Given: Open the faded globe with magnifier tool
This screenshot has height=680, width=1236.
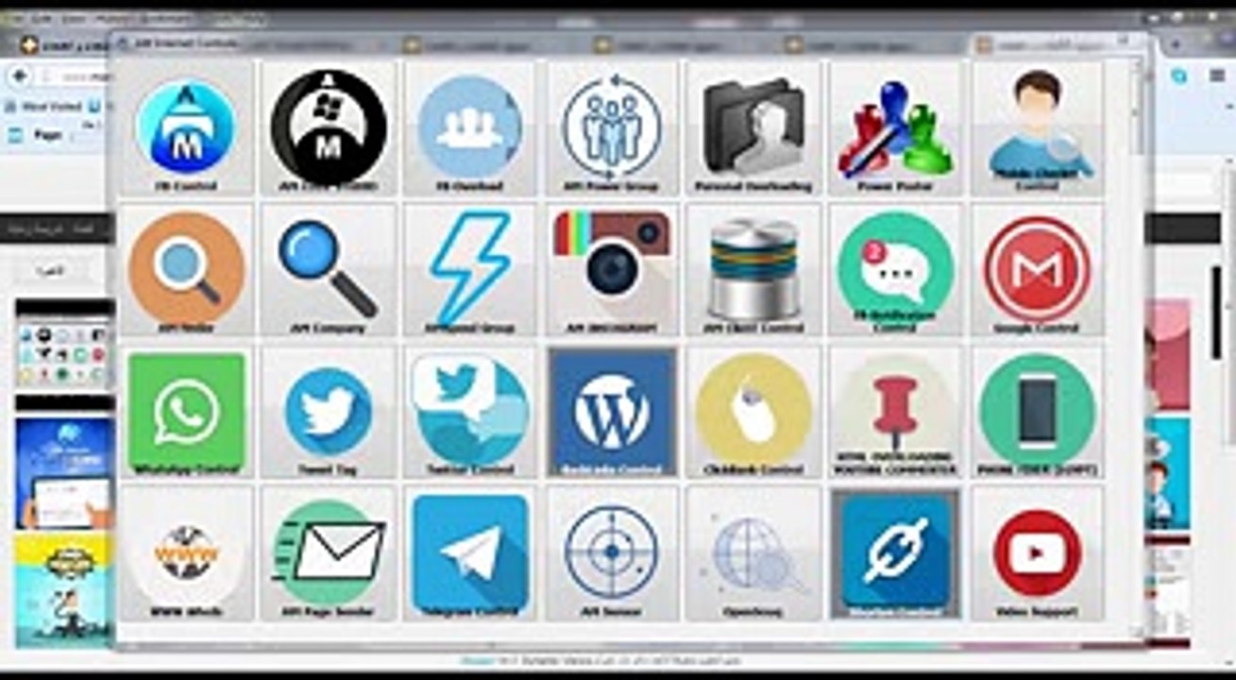Looking at the screenshot, I should (x=753, y=552).
